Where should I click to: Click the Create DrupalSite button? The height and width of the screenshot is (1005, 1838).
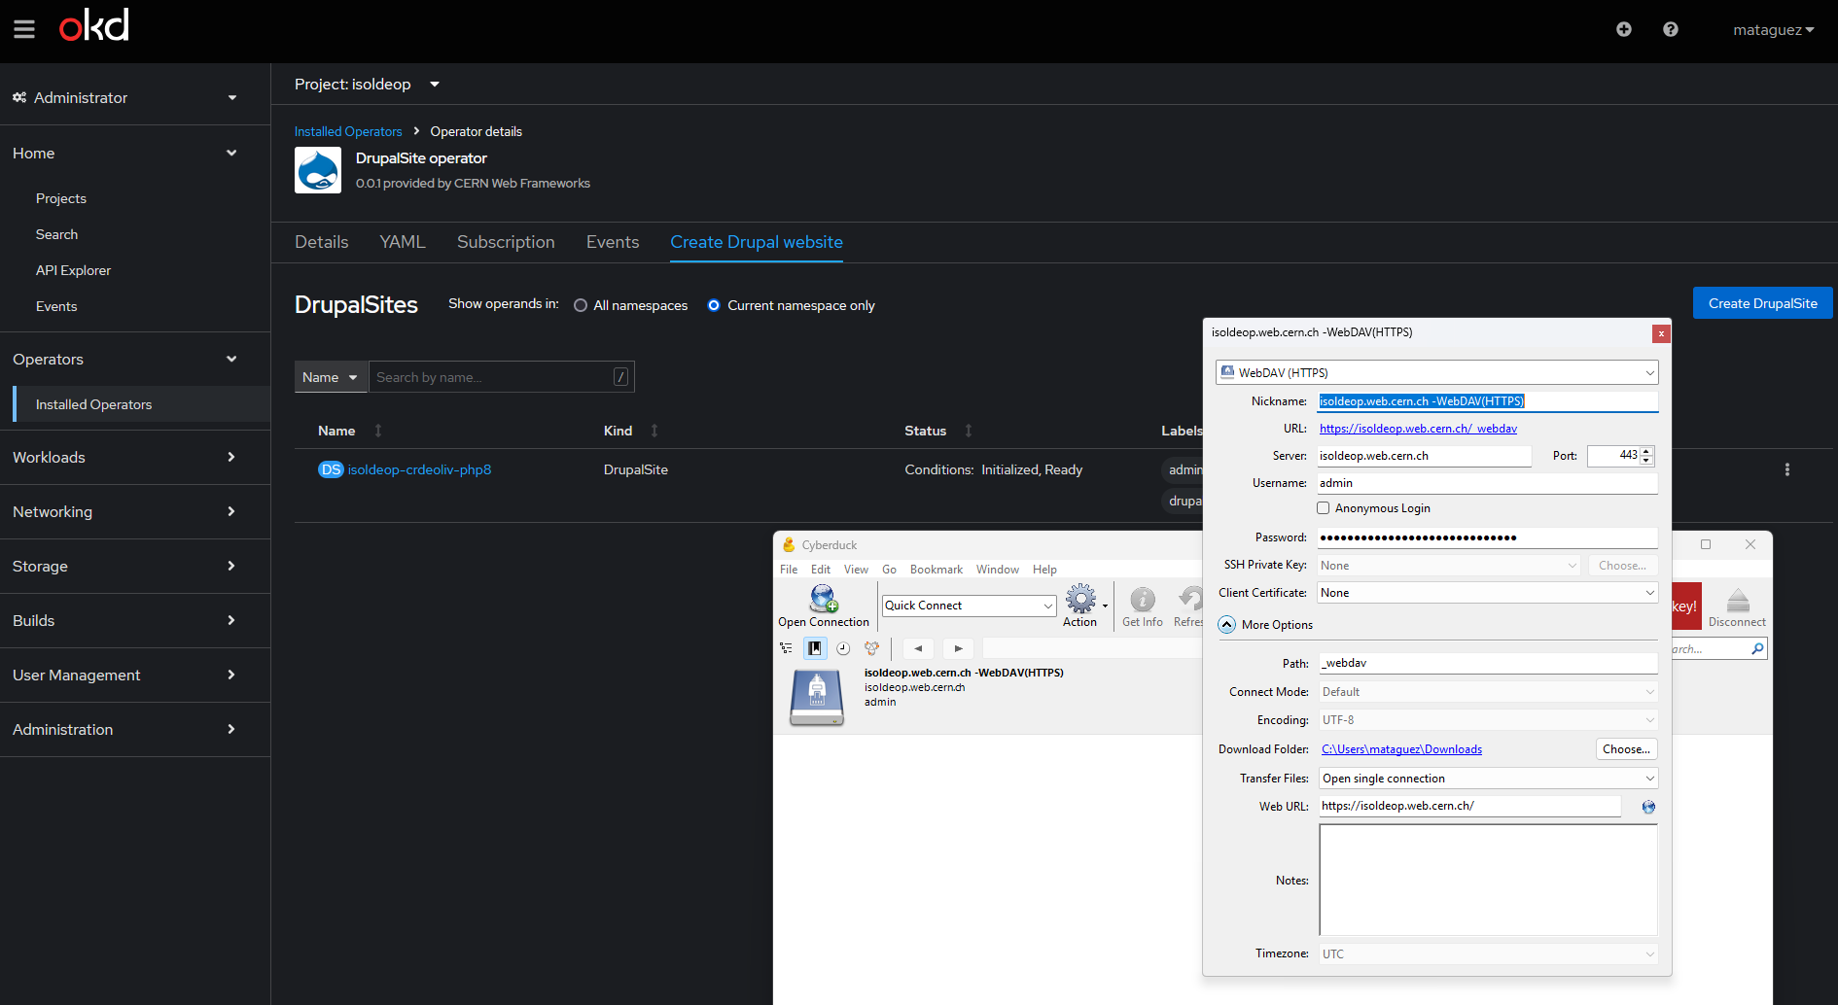point(1762,303)
